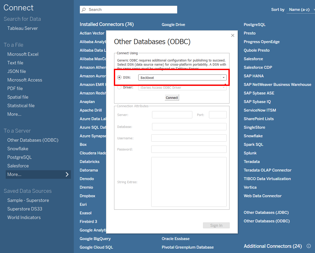Click the Server text field
The height and width of the screenshot is (253, 315).
(172, 115)
